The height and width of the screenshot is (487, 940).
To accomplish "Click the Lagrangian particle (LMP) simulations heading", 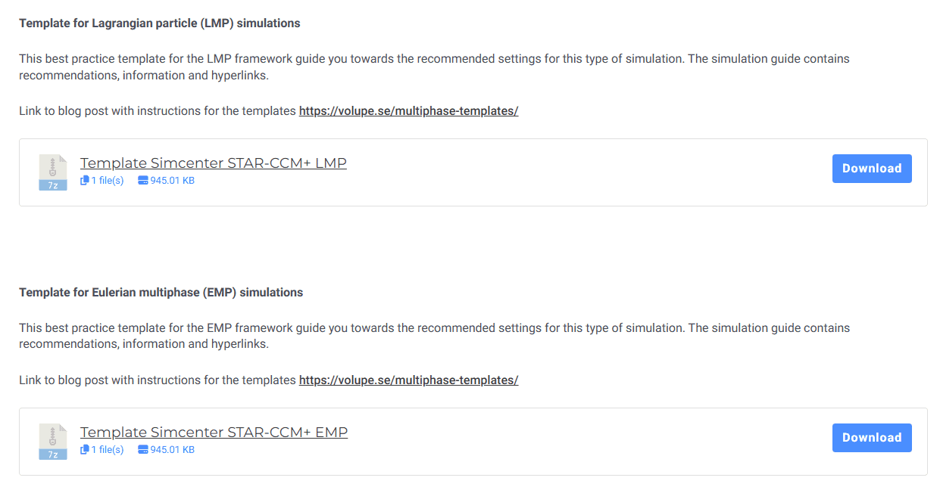I will (x=160, y=23).
